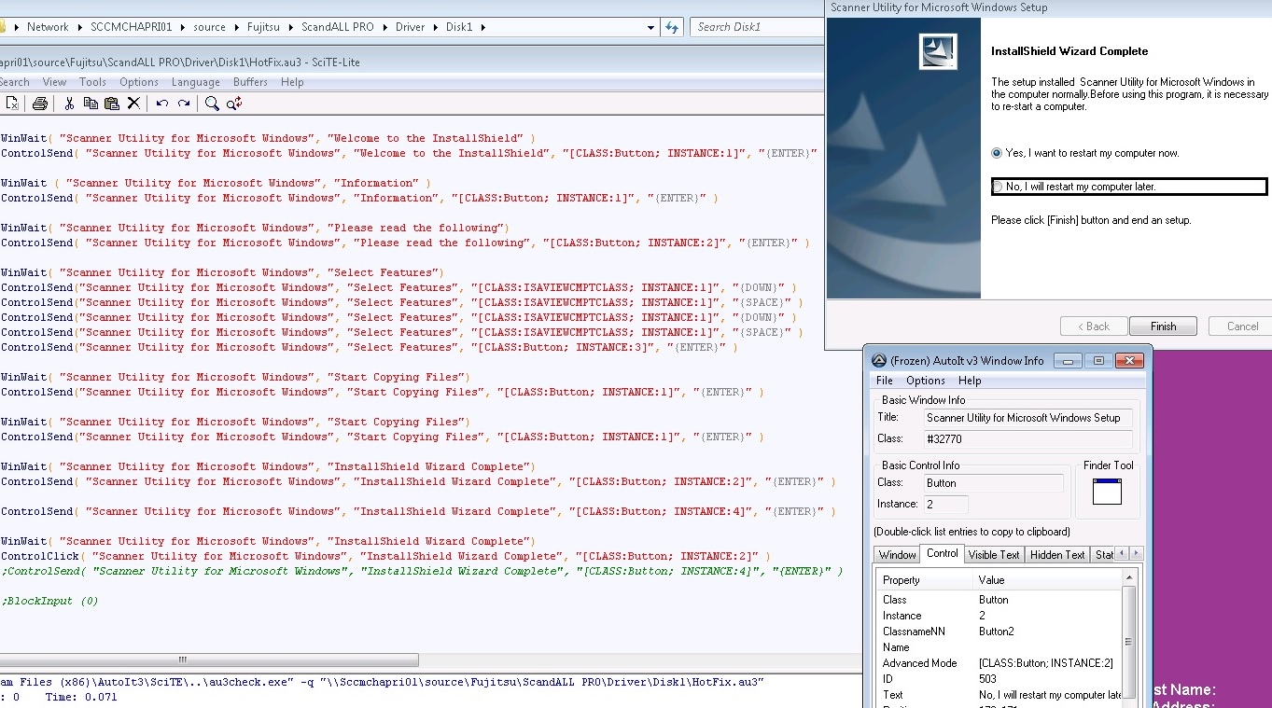1272x708 pixels.
Task: Click the Redo arrow icon
Action: click(184, 104)
